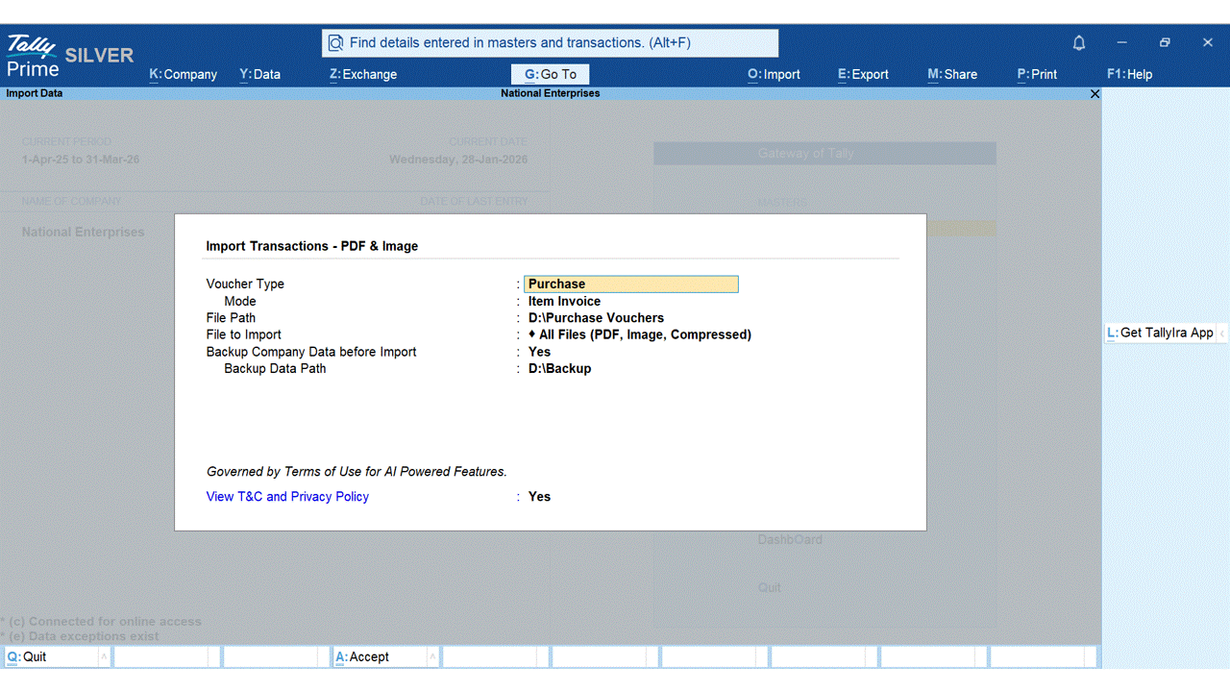Image resolution: width=1230 pixels, height=692 pixels.
Task: Click the Mode value Item Invoice
Action: pos(564,302)
